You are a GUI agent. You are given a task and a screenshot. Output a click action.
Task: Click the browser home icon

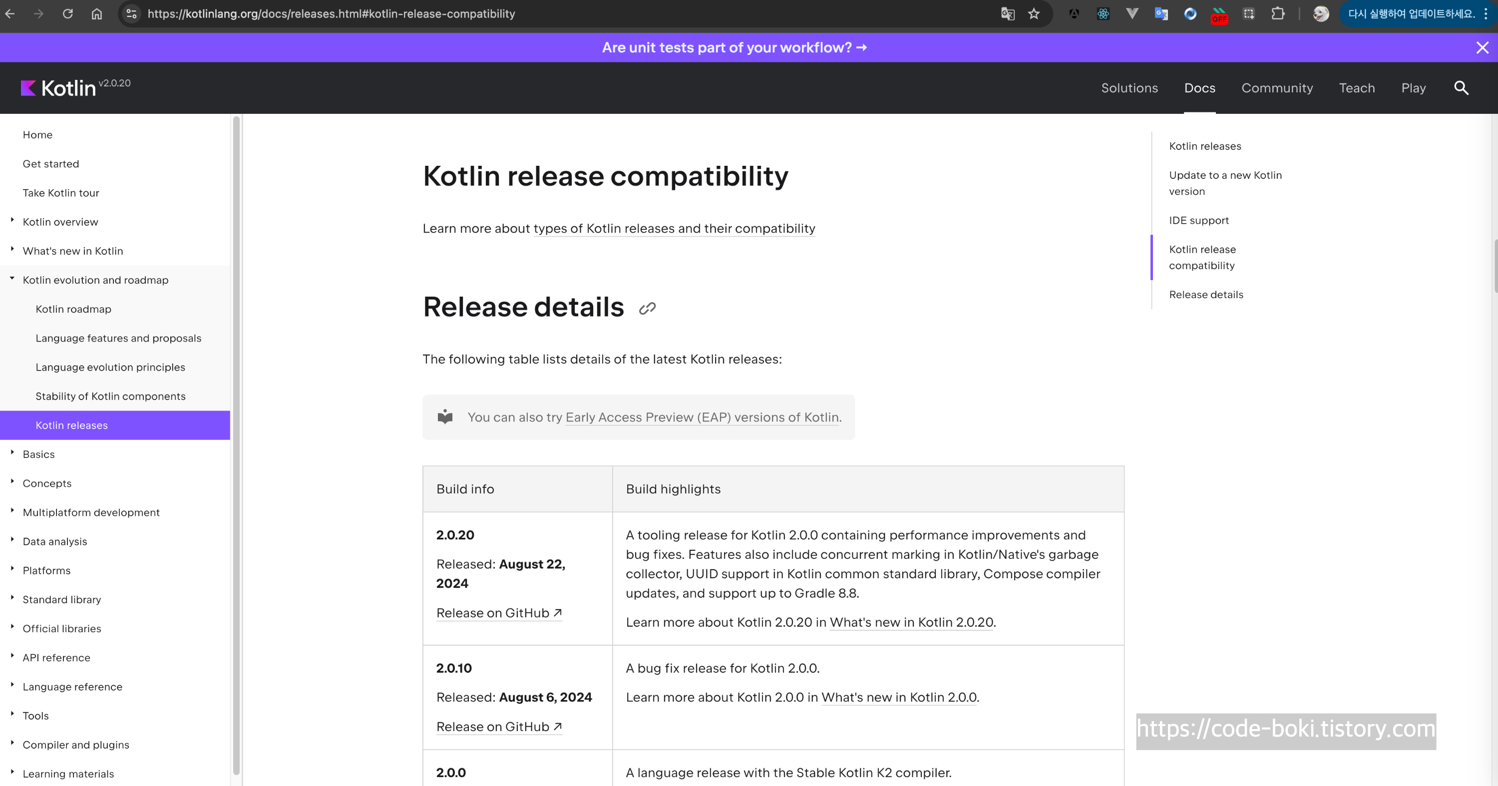96,13
